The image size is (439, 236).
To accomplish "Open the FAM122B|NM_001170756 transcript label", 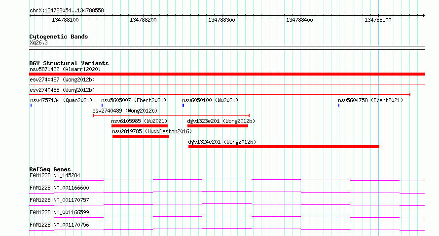I will 59,225.
